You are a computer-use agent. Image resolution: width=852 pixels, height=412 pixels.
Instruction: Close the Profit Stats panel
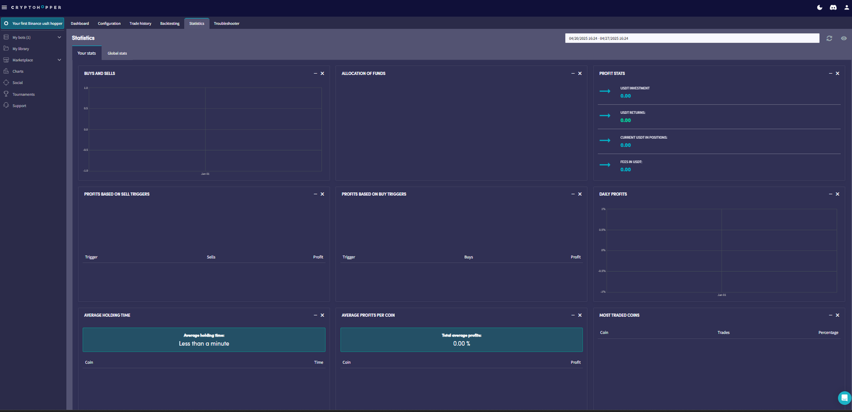point(838,74)
